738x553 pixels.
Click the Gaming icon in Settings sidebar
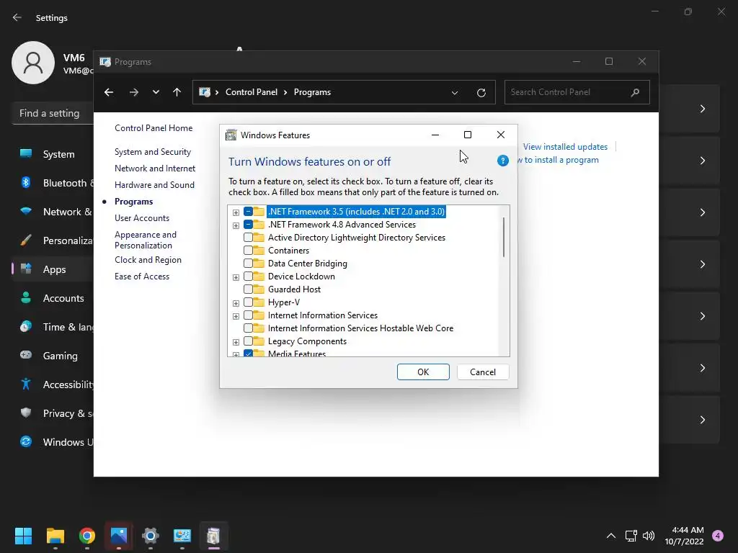click(26, 355)
